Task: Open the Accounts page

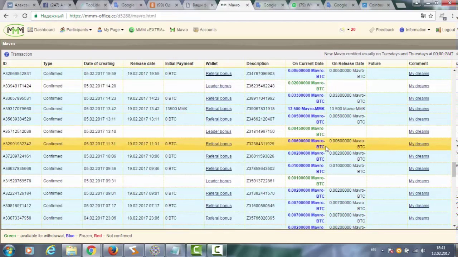Action: 205,30
